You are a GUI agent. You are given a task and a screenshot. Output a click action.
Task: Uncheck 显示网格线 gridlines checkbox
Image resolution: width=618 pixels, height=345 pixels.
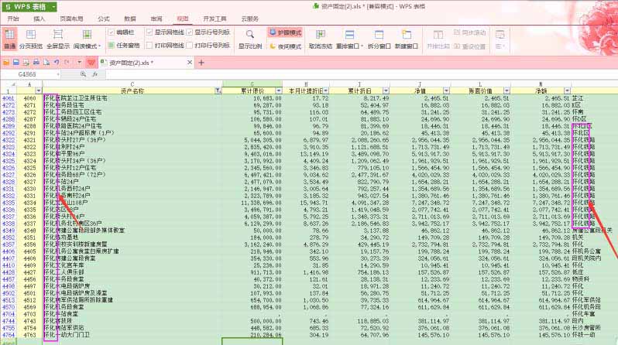coord(148,33)
